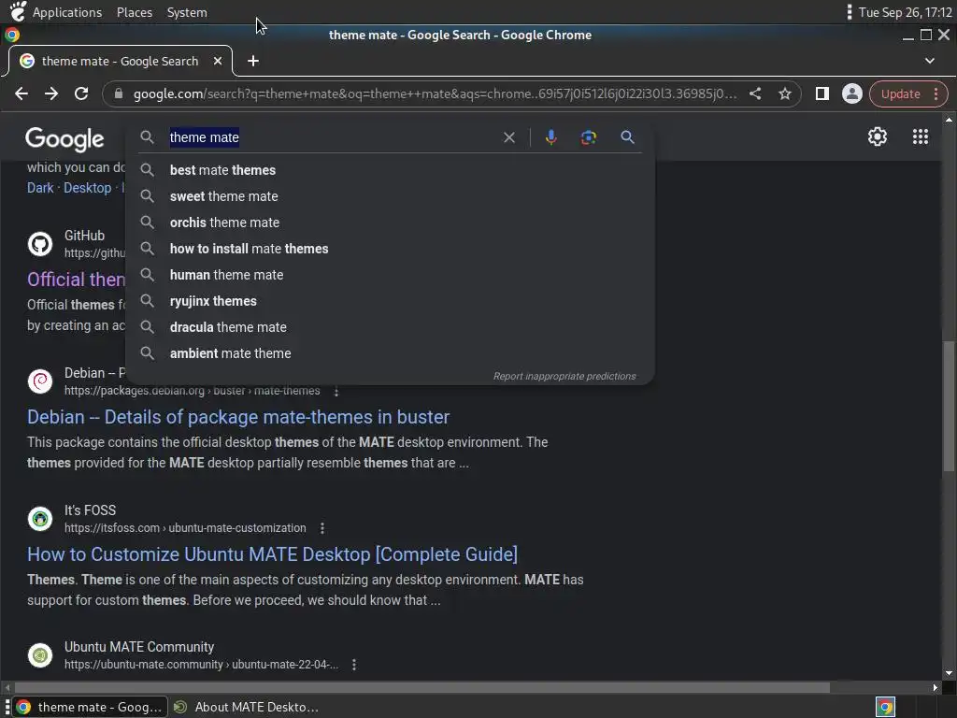957x718 pixels.
Task: Open more options for the Debian result
Action: 336,391
